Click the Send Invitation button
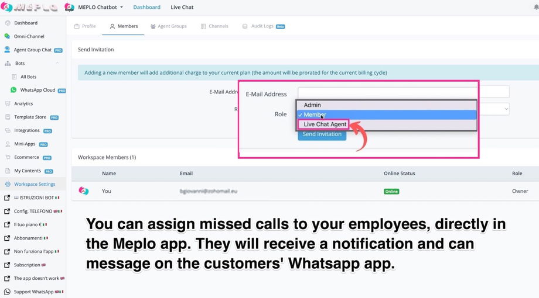This screenshot has width=539, height=298. point(322,134)
